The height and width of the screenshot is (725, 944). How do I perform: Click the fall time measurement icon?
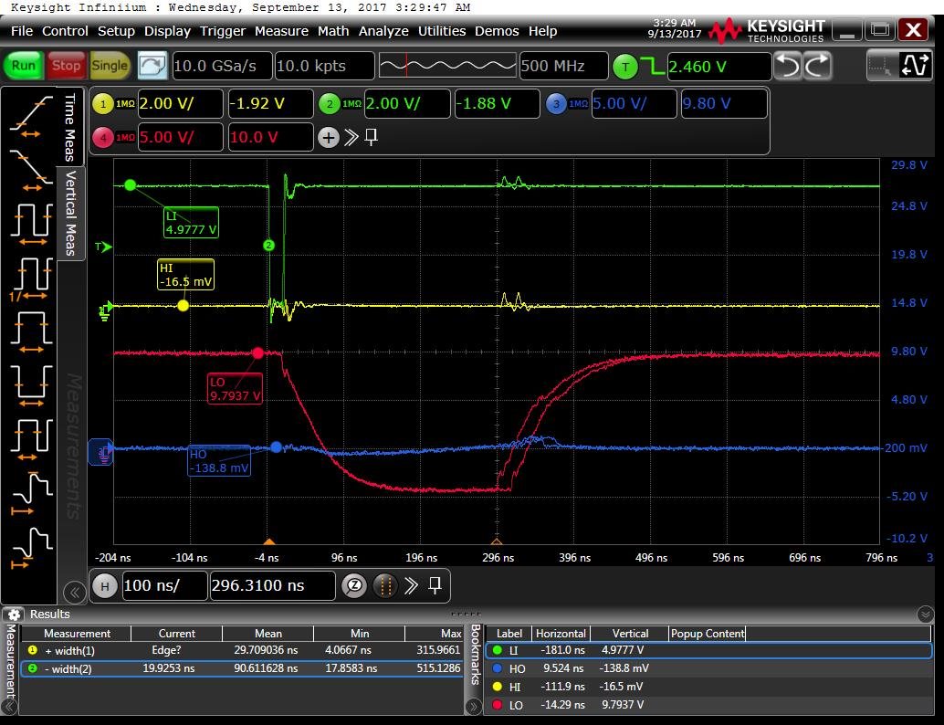tap(31, 171)
